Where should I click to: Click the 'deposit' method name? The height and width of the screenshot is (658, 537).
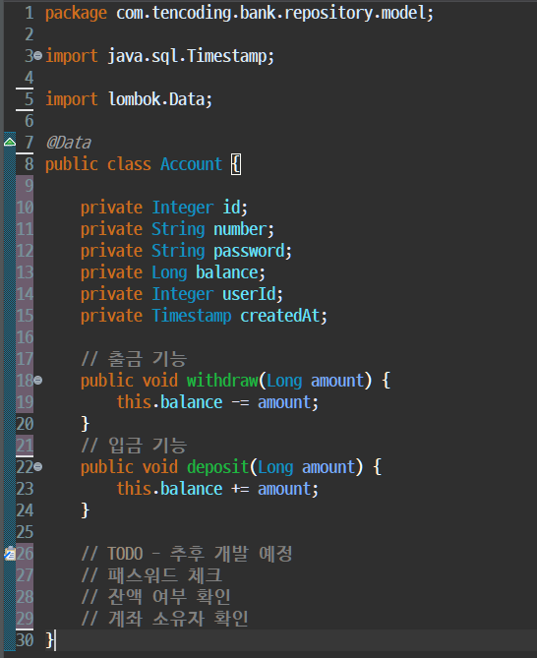pos(217,467)
